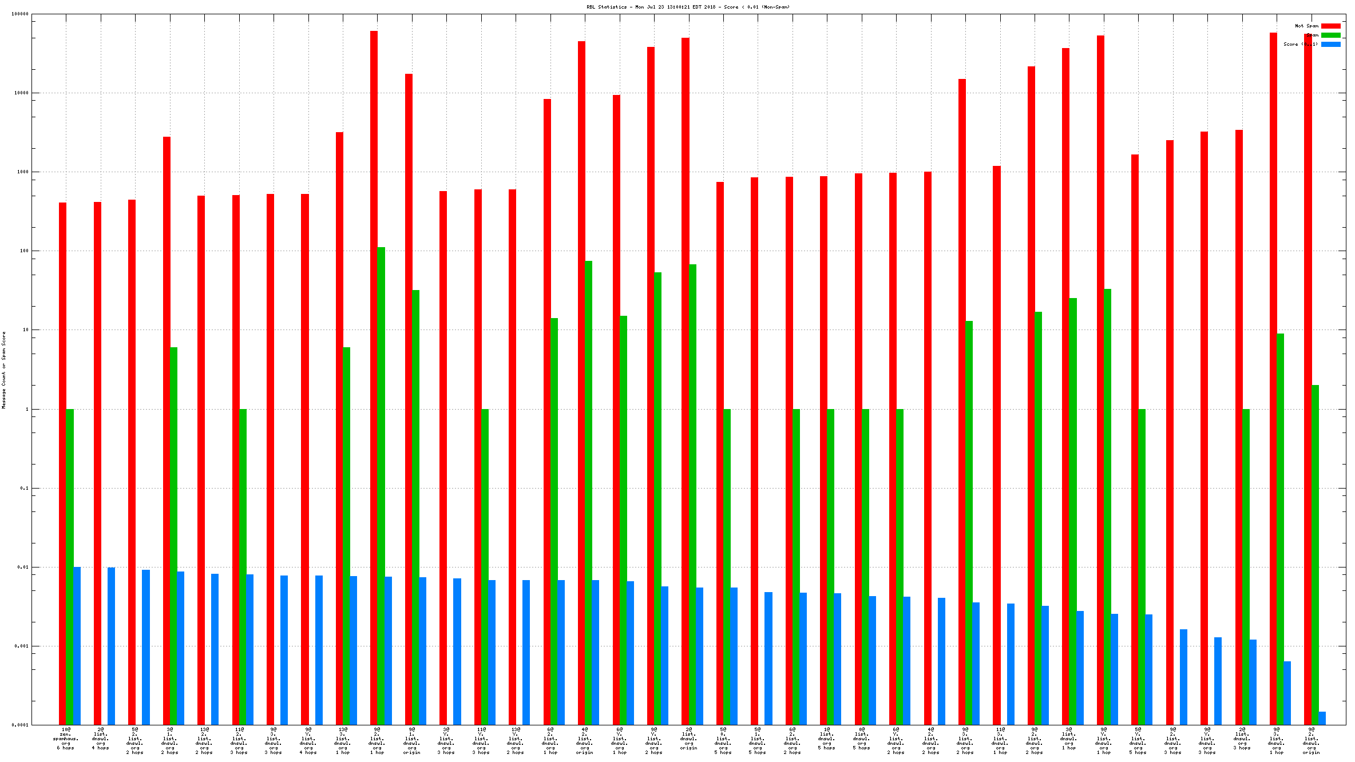Viewport: 1355px width, 762px height.
Task: Click the "4@ 2. list.dnswl.org origin" label
Action: (x=585, y=741)
